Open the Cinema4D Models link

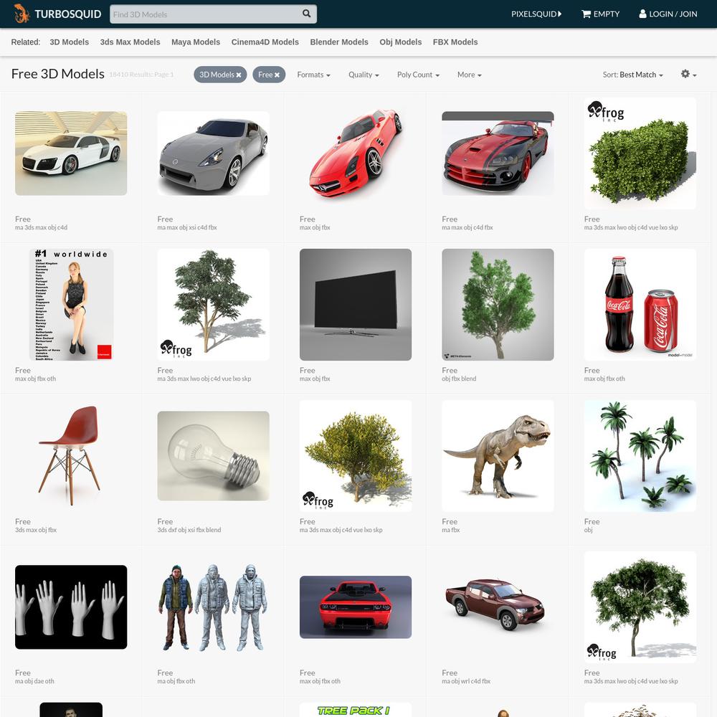[265, 42]
